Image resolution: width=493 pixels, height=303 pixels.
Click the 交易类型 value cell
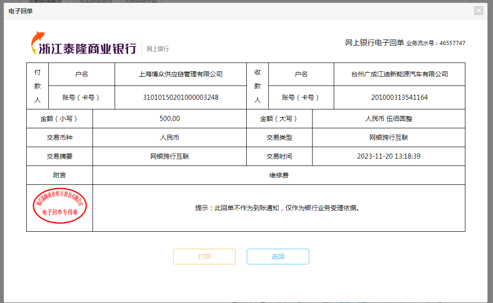coord(389,137)
